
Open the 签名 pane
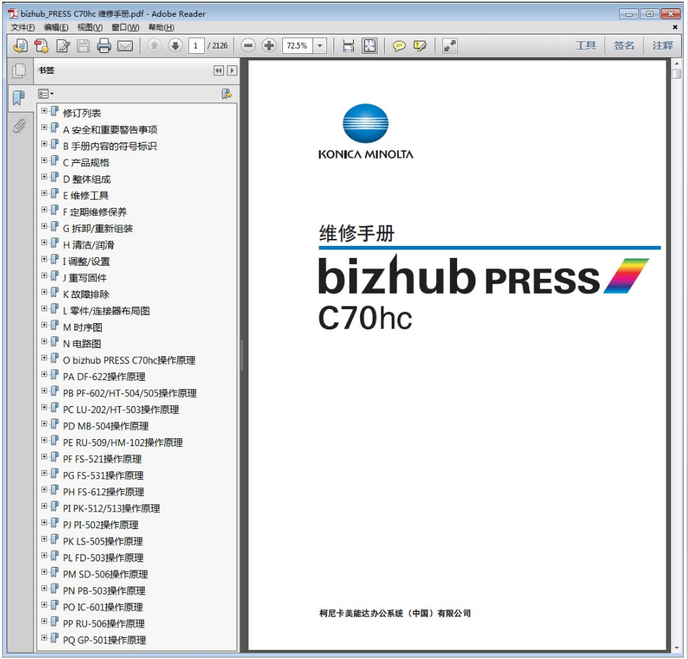point(624,45)
